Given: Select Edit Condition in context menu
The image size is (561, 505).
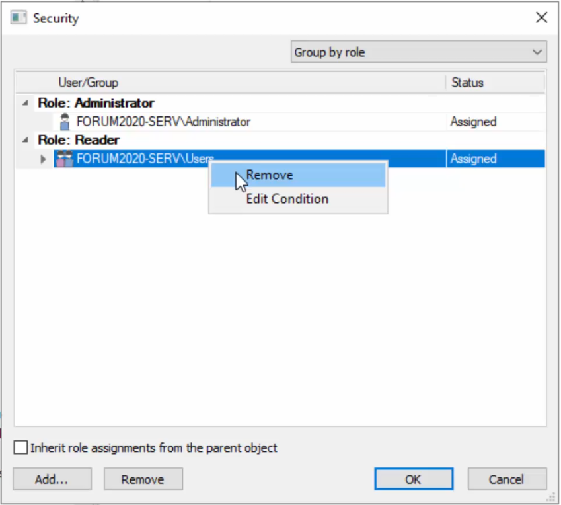Looking at the screenshot, I should pyautogui.click(x=287, y=198).
